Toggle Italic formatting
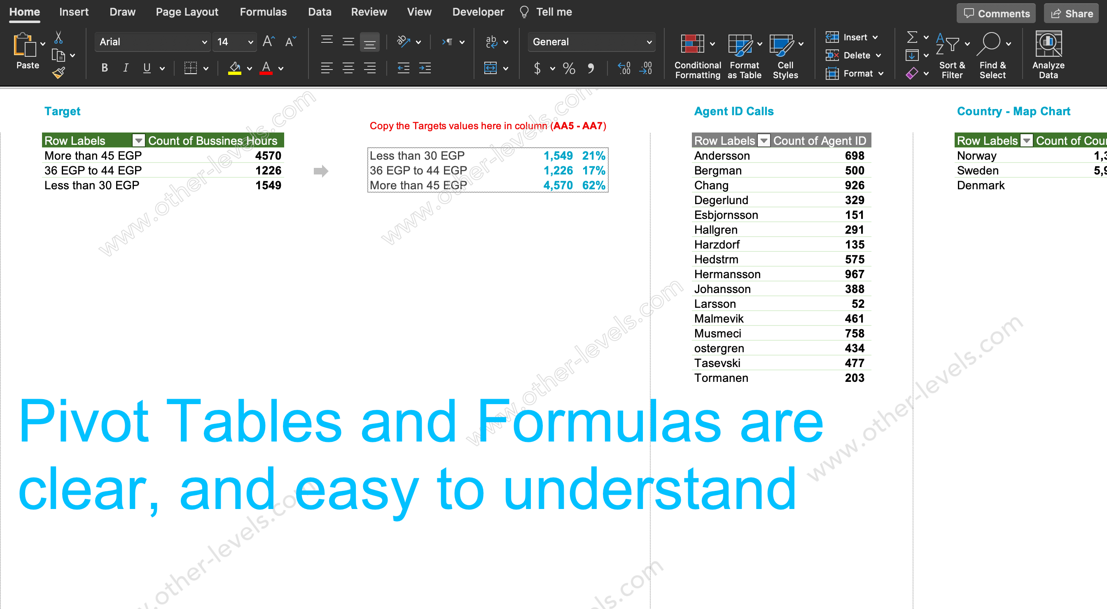Screen dimensions: 1107x609 126,68
